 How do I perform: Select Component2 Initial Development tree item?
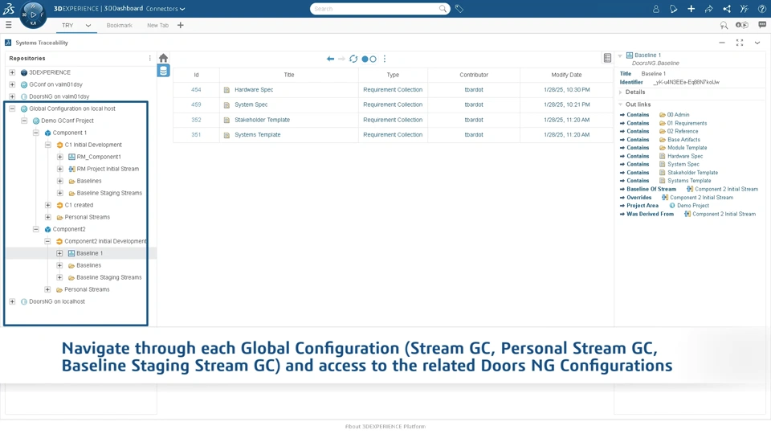[x=105, y=241]
